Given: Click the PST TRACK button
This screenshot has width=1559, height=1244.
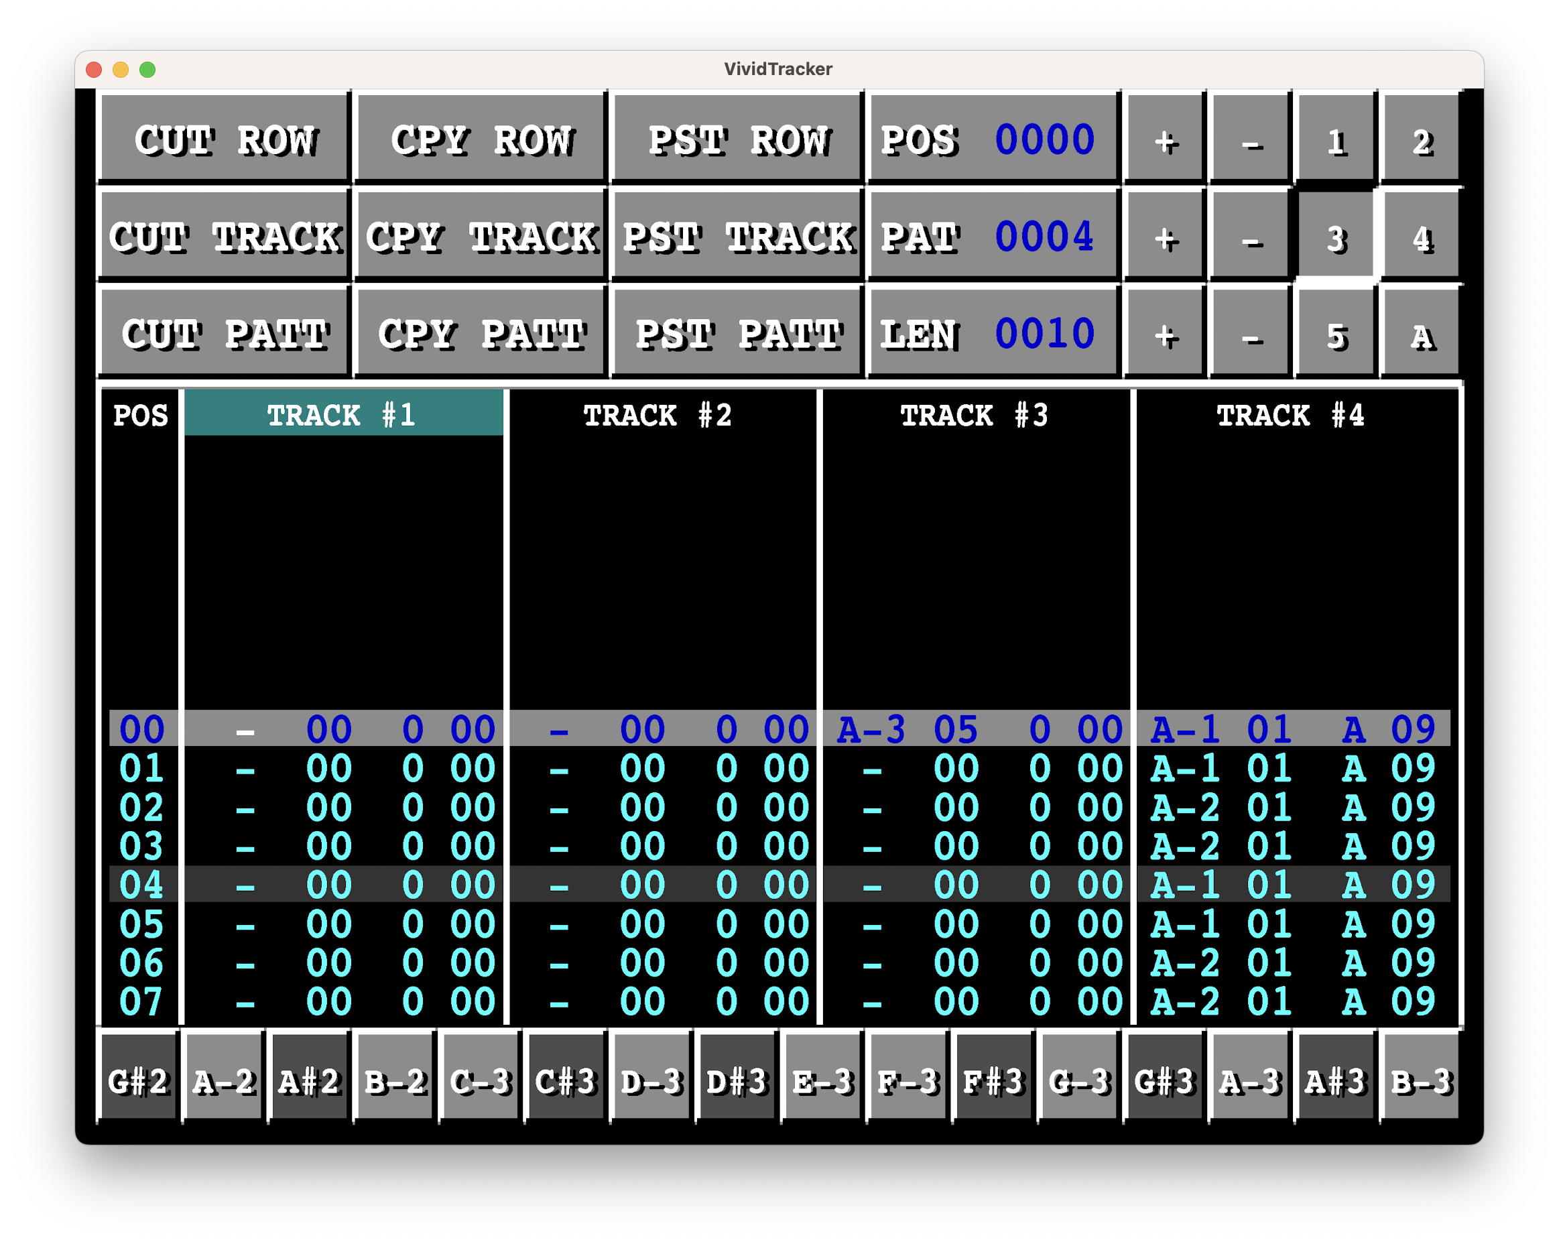Looking at the screenshot, I should (x=737, y=236).
